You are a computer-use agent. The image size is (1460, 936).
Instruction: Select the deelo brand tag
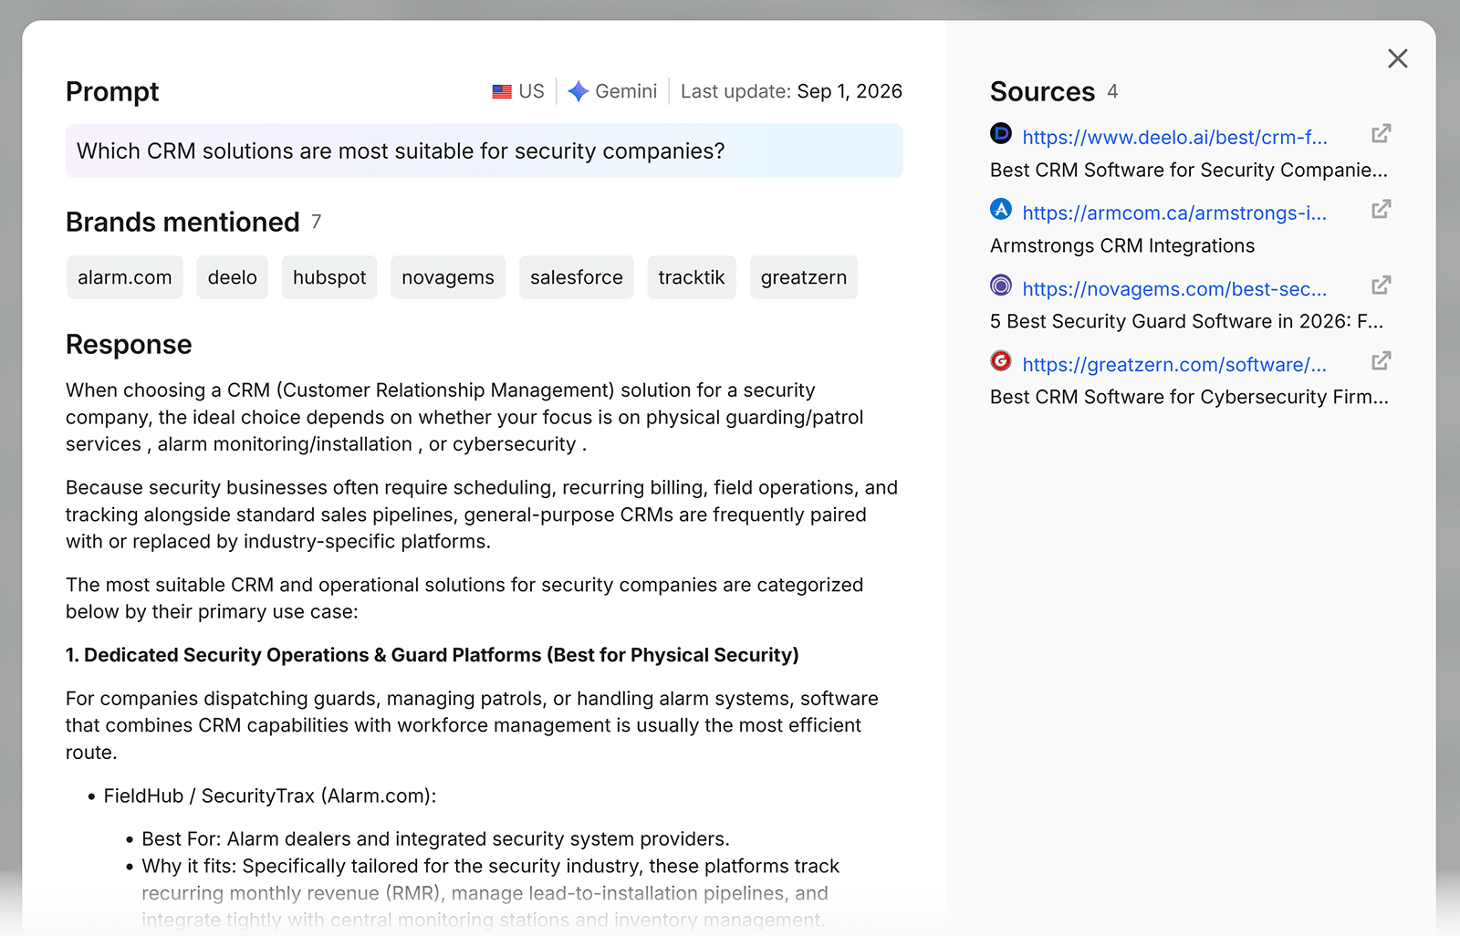233,277
